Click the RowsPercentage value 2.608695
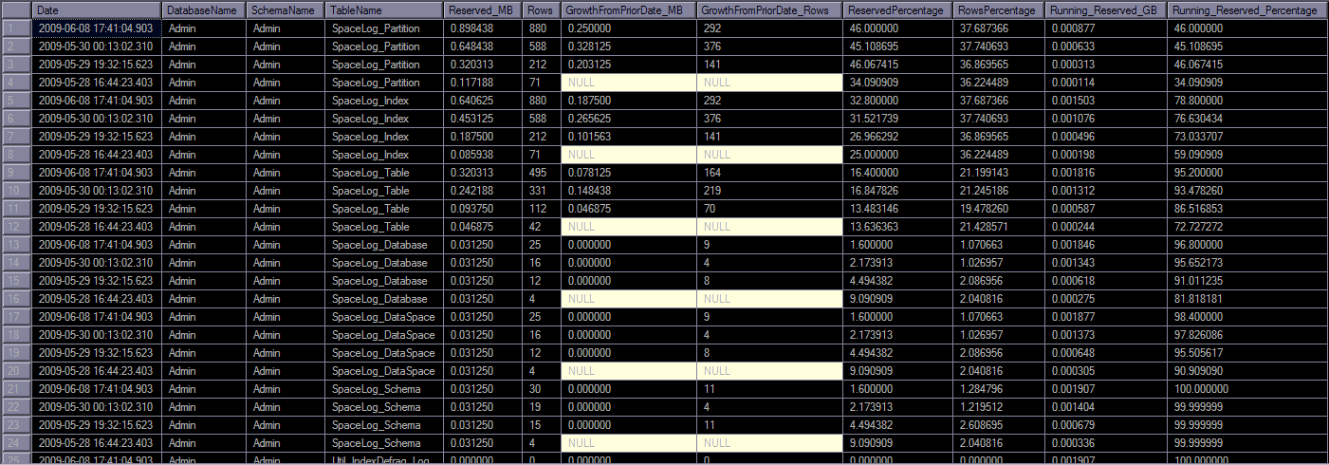 point(999,425)
